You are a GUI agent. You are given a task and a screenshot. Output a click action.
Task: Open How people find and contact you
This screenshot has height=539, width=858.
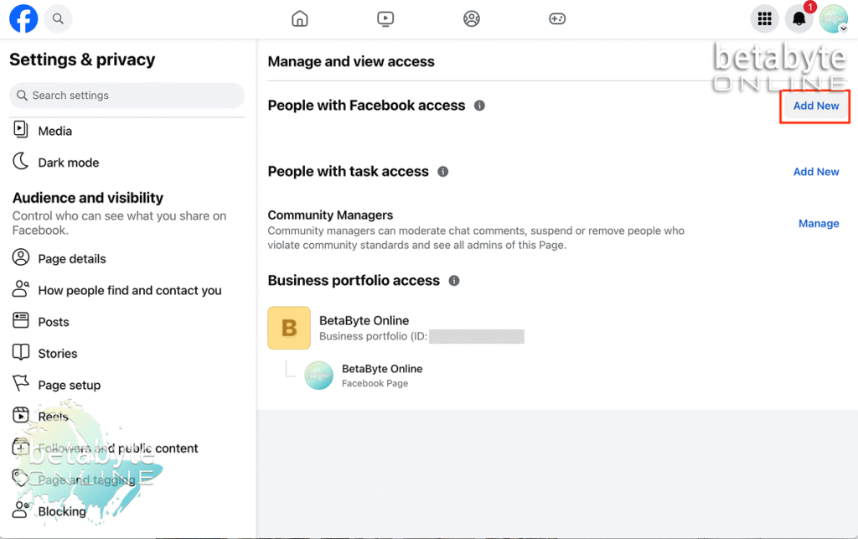129,291
